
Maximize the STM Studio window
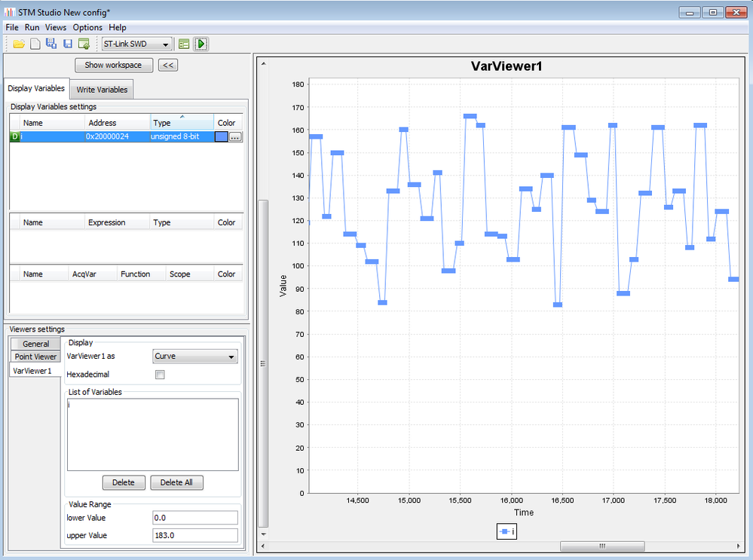coord(712,13)
